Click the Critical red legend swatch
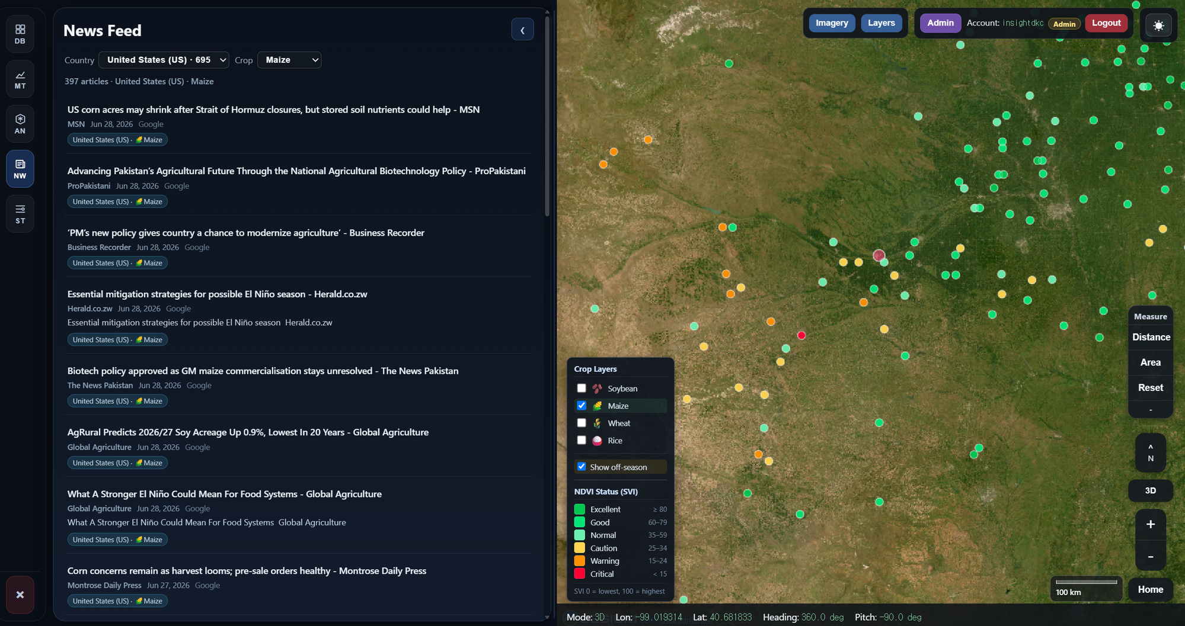The width and height of the screenshot is (1185, 626). (x=580, y=574)
